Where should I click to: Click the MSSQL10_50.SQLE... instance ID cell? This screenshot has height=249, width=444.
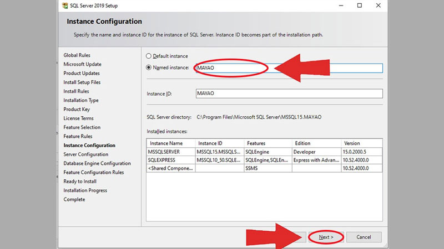220,160
